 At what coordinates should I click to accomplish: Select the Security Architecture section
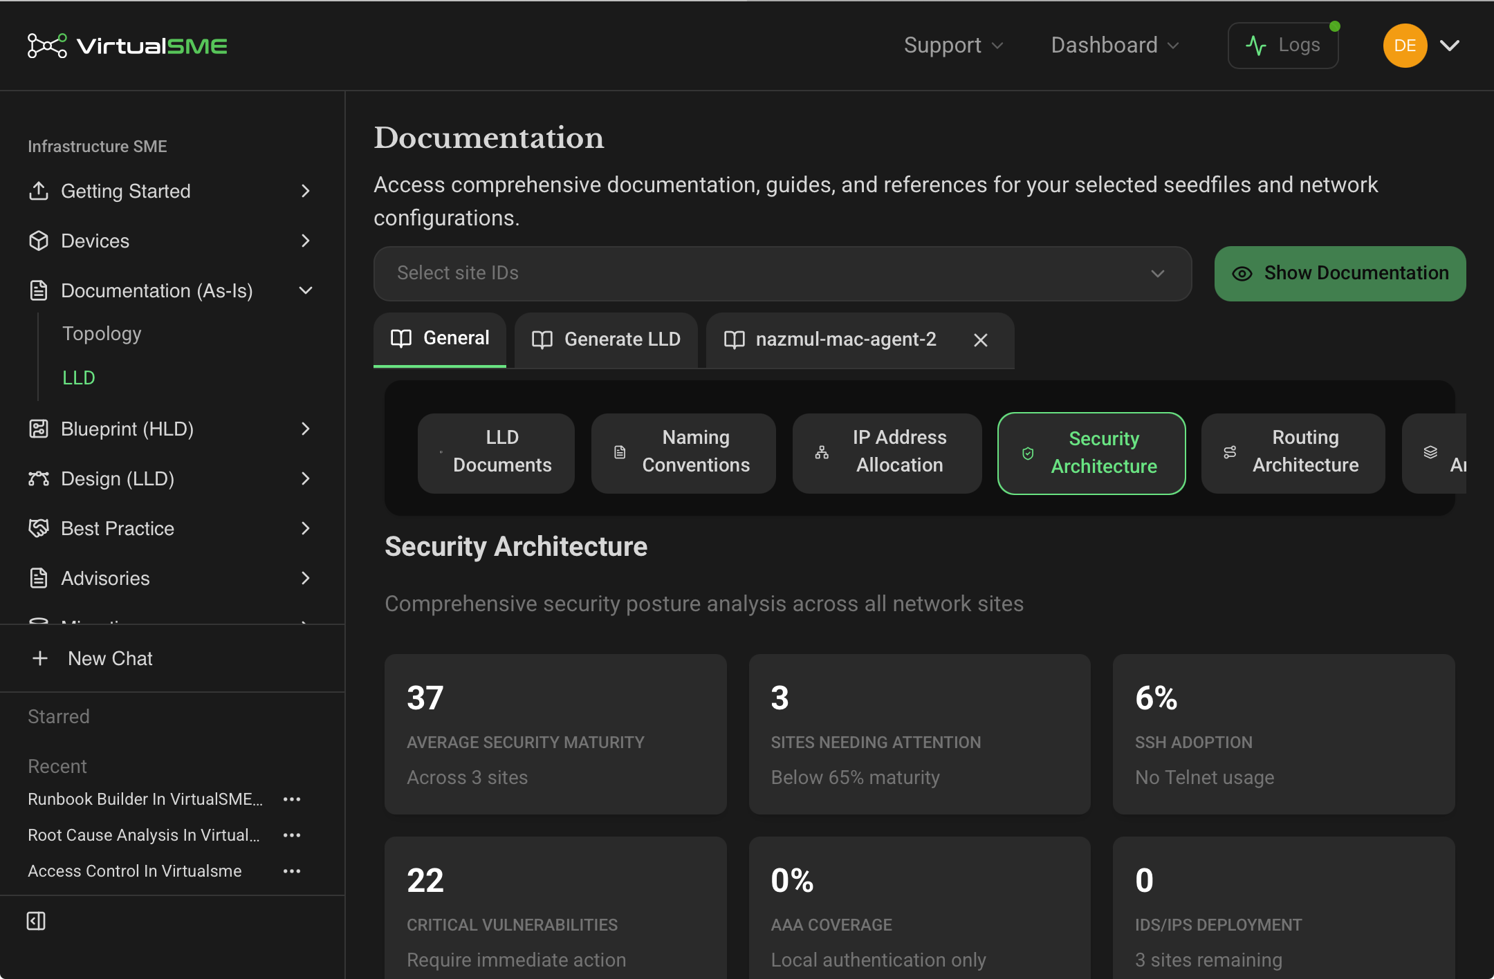coord(1091,454)
